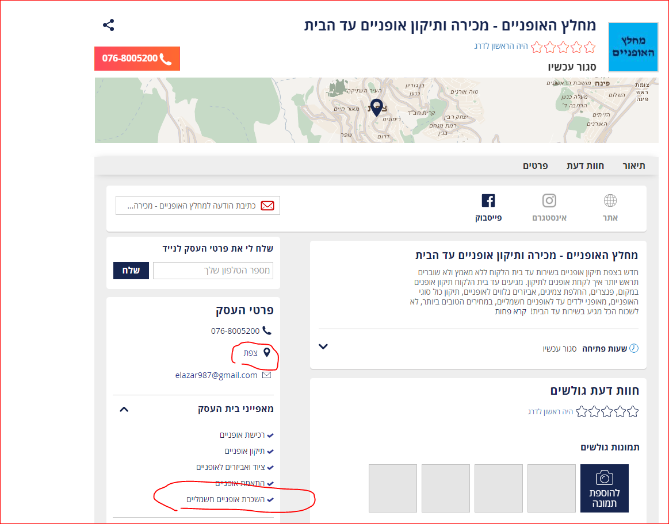Click the שעות פתיחה label

click(605, 349)
